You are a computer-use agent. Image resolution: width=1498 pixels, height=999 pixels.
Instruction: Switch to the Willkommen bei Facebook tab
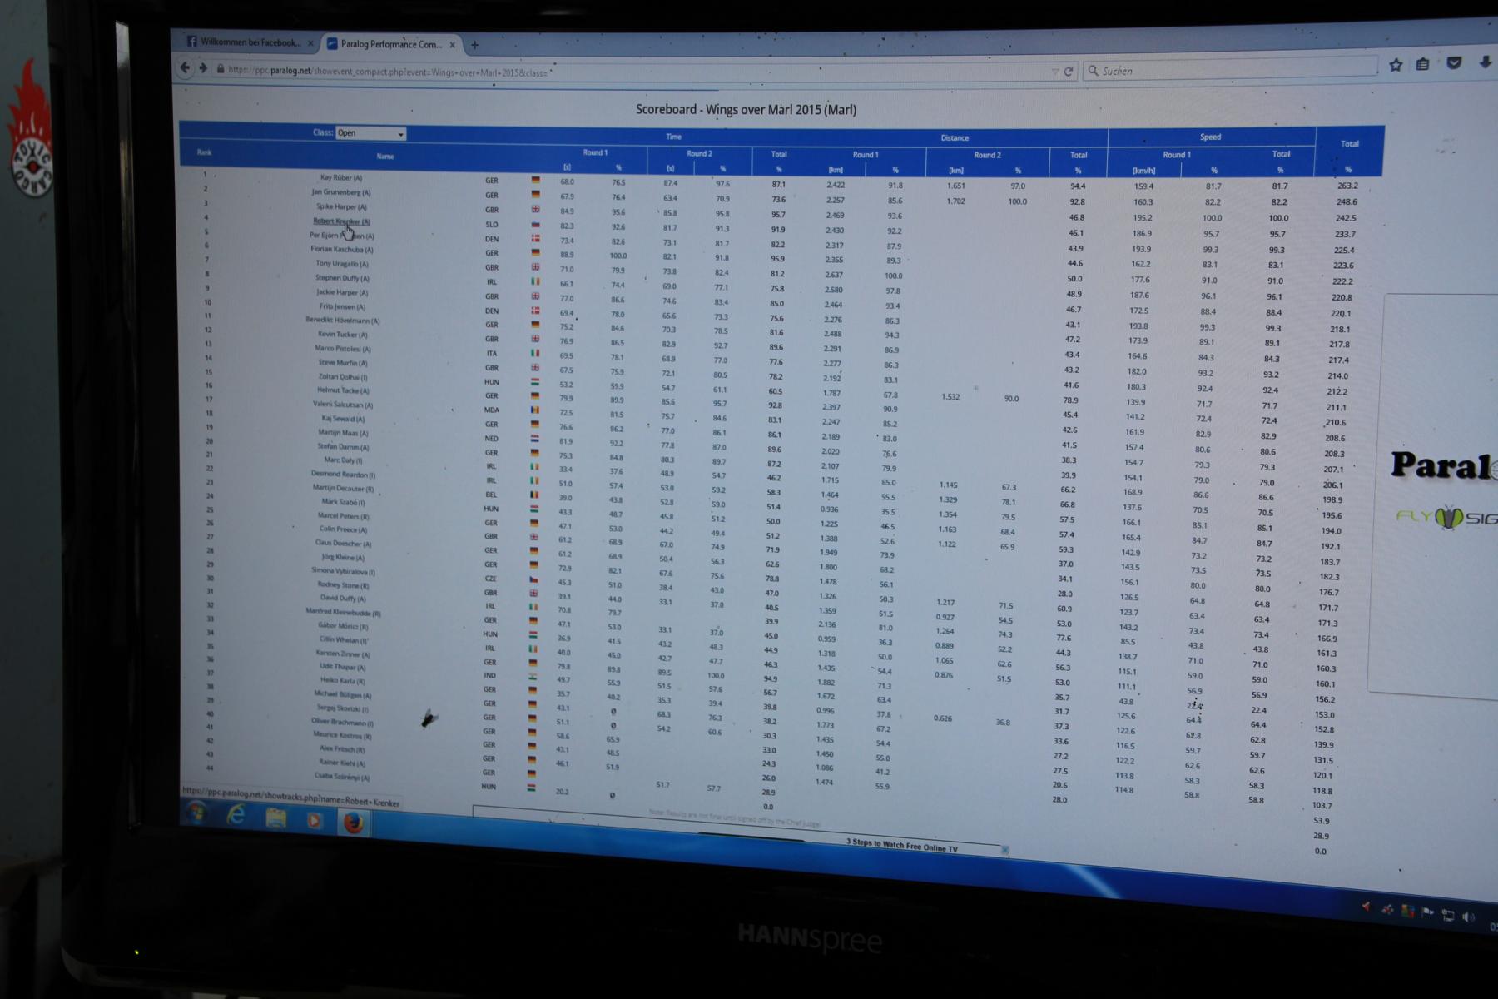click(x=250, y=42)
